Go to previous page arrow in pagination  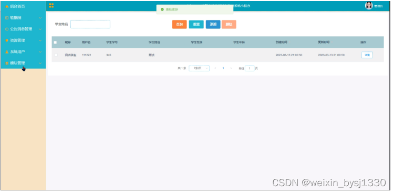[215, 68]
